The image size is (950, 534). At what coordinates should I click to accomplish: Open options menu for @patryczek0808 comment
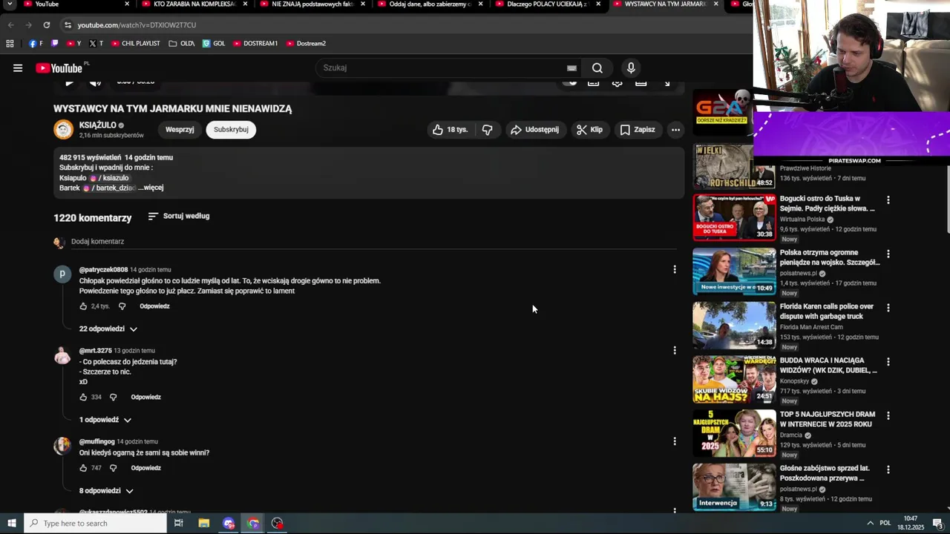pyautogui.click(x=674, y=270)
